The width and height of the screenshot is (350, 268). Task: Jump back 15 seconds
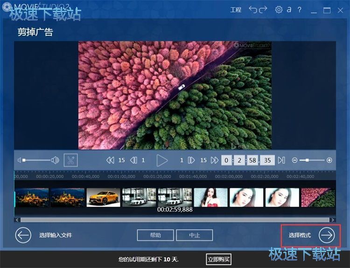[110, 160]
